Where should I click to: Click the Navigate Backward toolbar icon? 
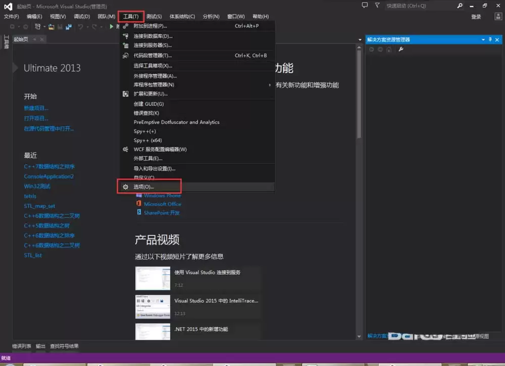coord(12,27)
